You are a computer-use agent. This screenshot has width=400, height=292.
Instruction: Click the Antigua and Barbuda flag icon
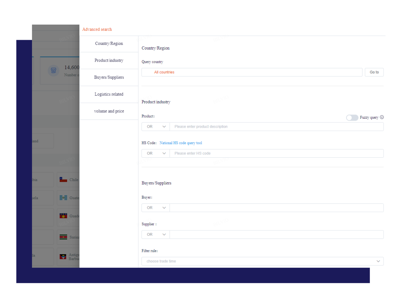coord(63,256)
